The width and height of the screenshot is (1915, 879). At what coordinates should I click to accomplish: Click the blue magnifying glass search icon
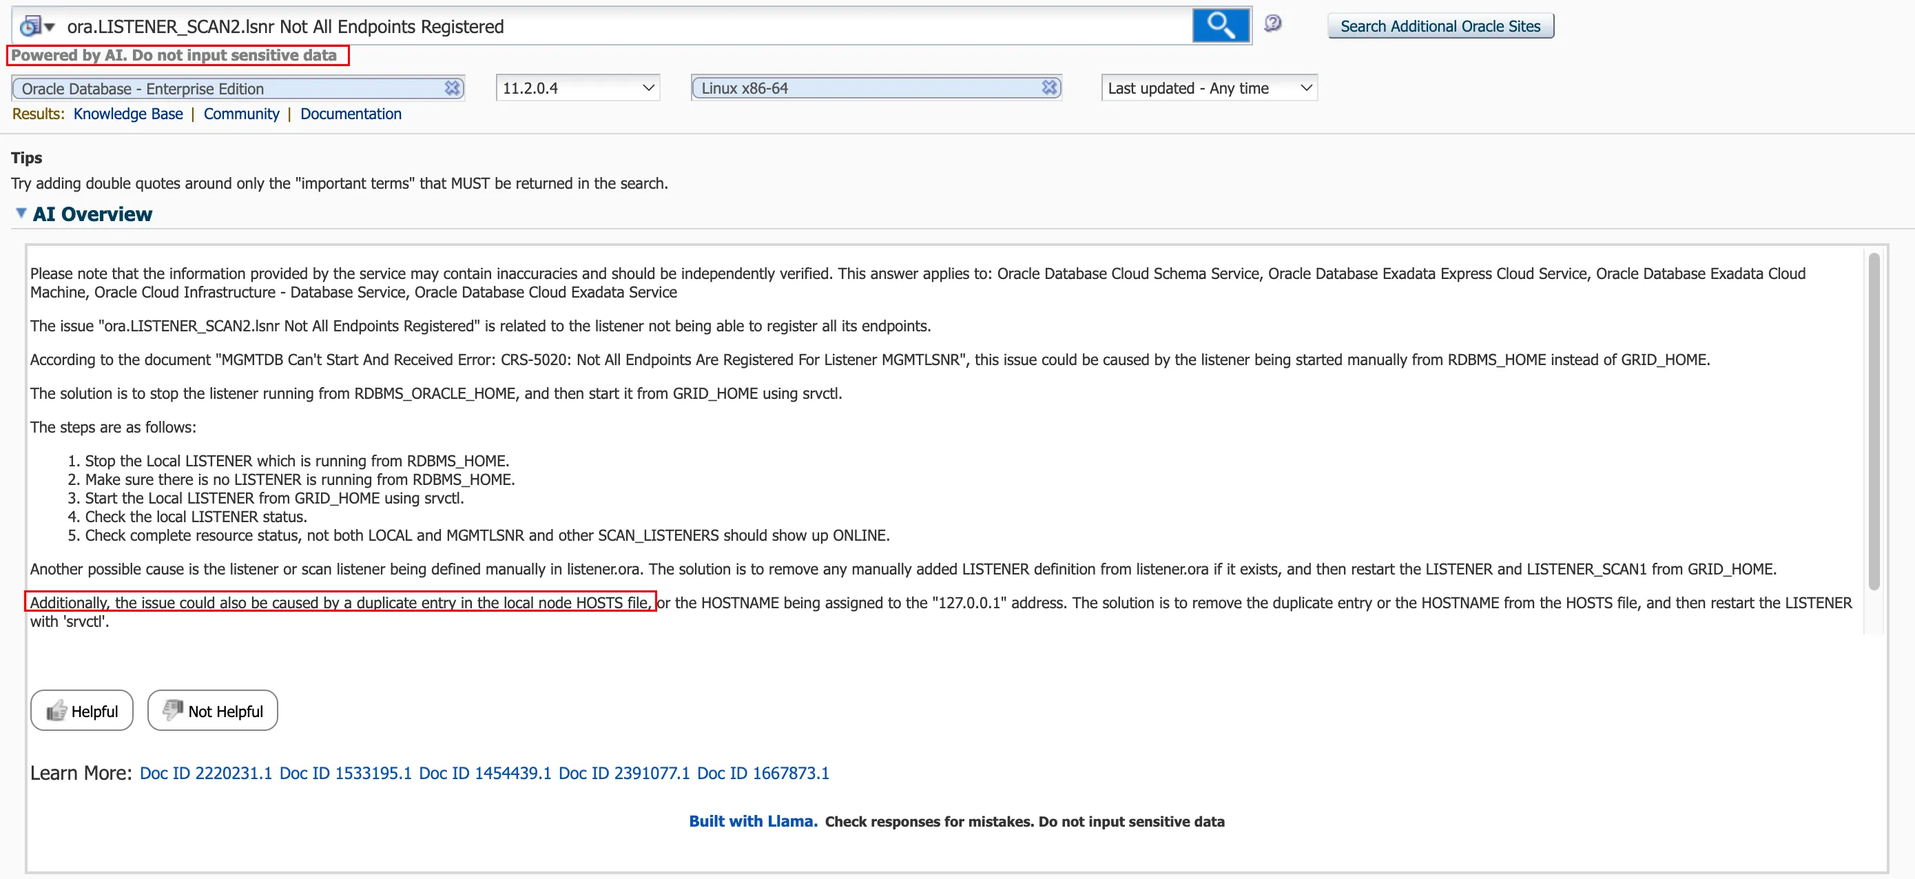coord(1220,25)
